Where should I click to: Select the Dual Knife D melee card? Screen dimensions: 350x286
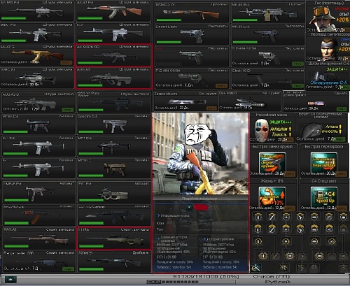250,101
